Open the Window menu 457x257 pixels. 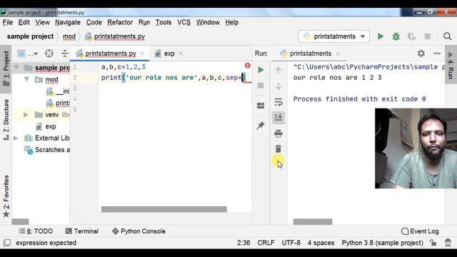click(x=208, y=22)
